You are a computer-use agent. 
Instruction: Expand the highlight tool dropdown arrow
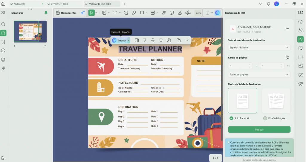pos(109,13)
